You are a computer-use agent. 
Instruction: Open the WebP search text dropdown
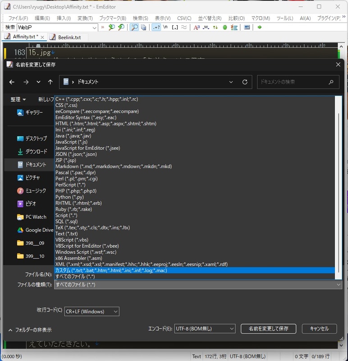tap(94, 28)
